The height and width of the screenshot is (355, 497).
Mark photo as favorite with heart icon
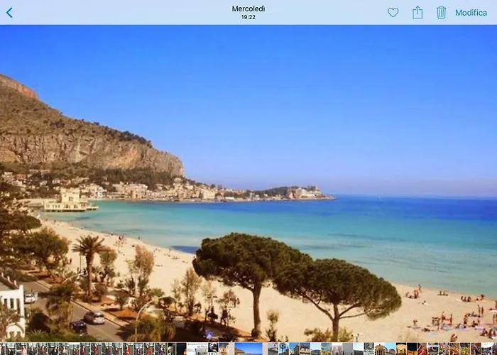tap(393, 13)
